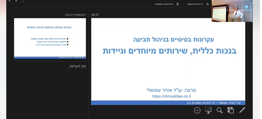Toggle black or unblack slide show
The height and width of the screenshot is (119, 262).
point(208,110)
